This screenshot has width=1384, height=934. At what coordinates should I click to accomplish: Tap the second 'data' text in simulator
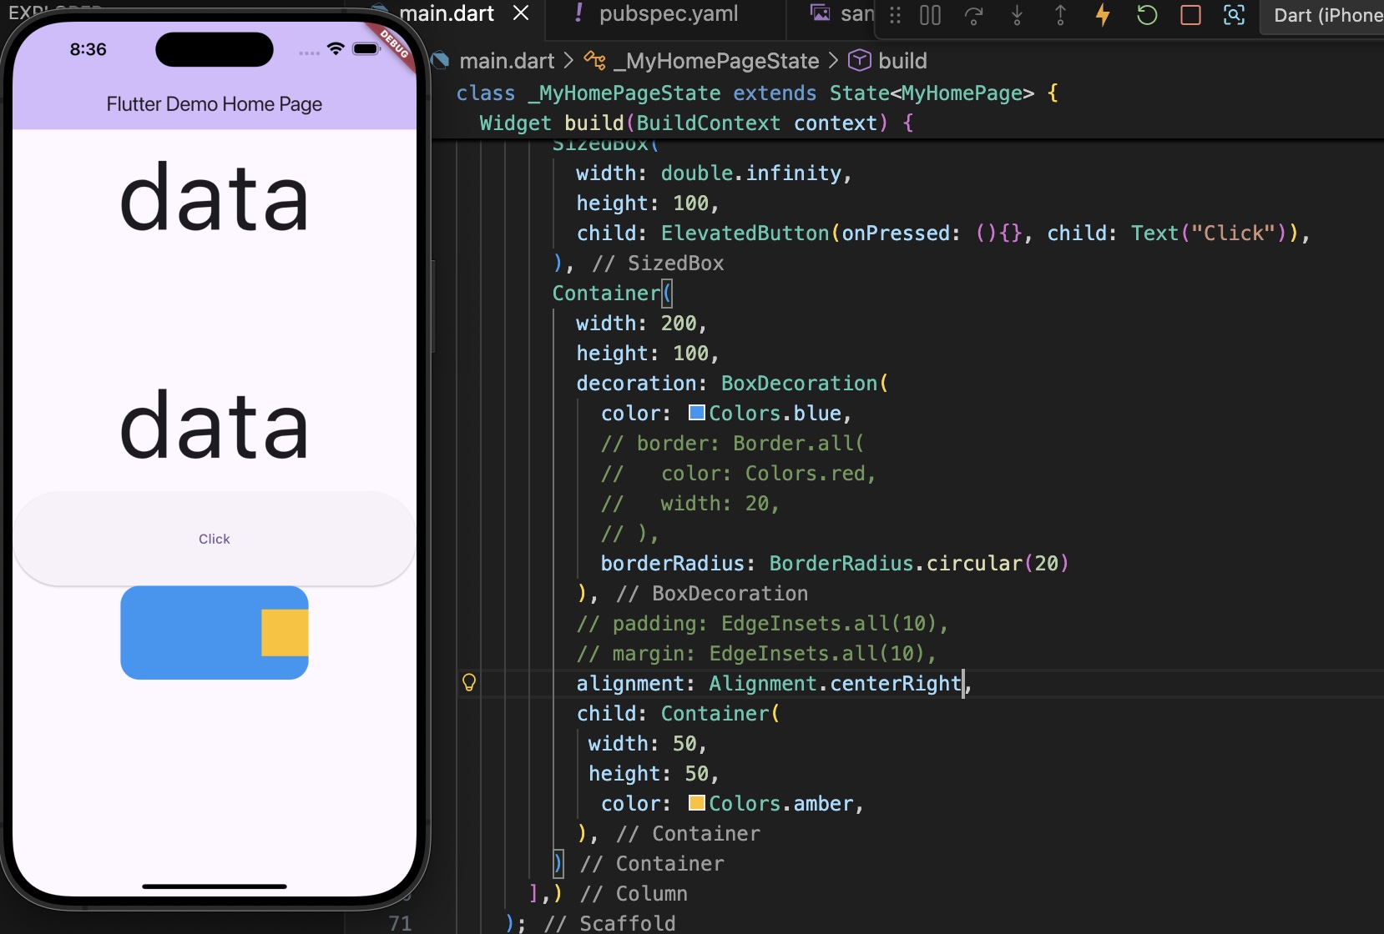pos(215,425)
